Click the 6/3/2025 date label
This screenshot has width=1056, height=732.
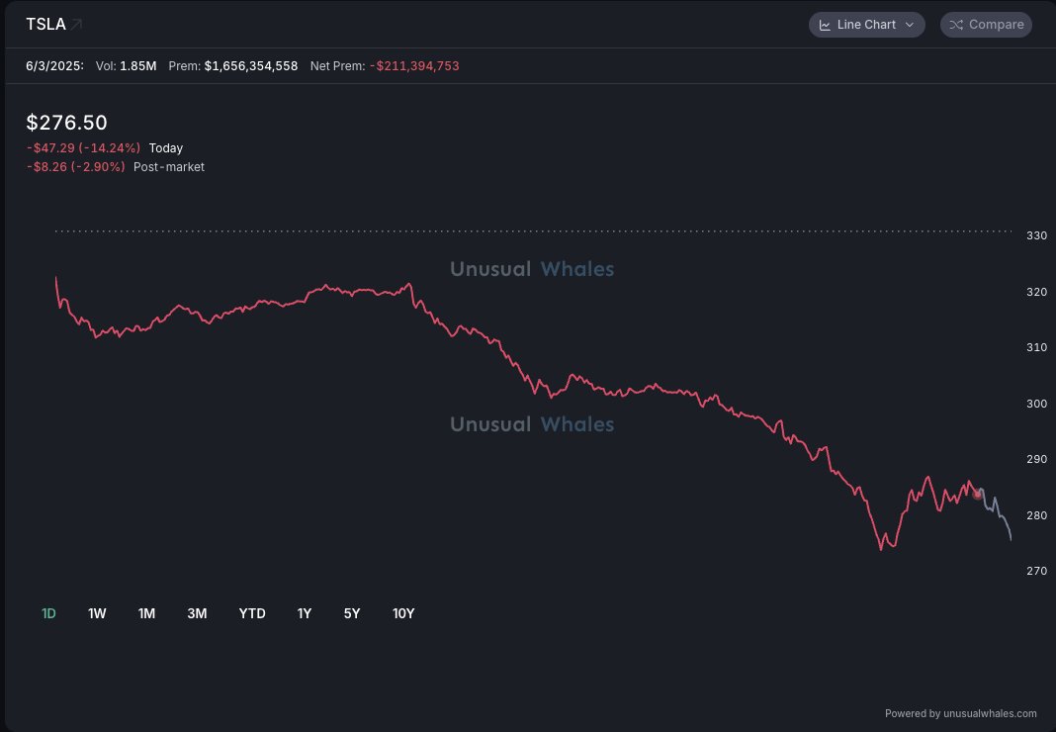tap(54, 66)
